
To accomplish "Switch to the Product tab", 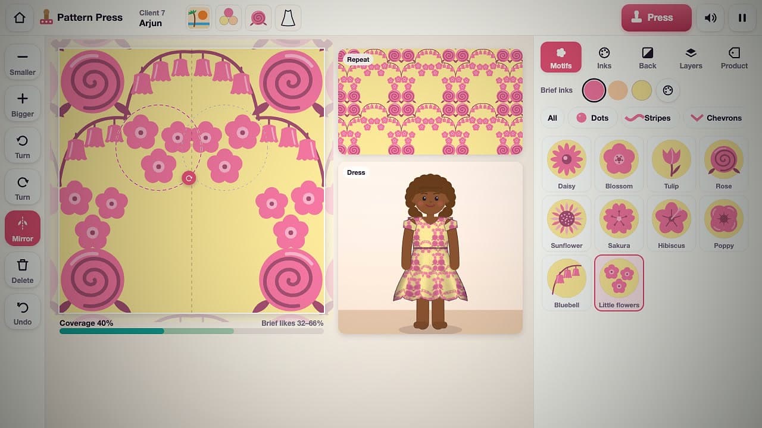I will [734, 58].
